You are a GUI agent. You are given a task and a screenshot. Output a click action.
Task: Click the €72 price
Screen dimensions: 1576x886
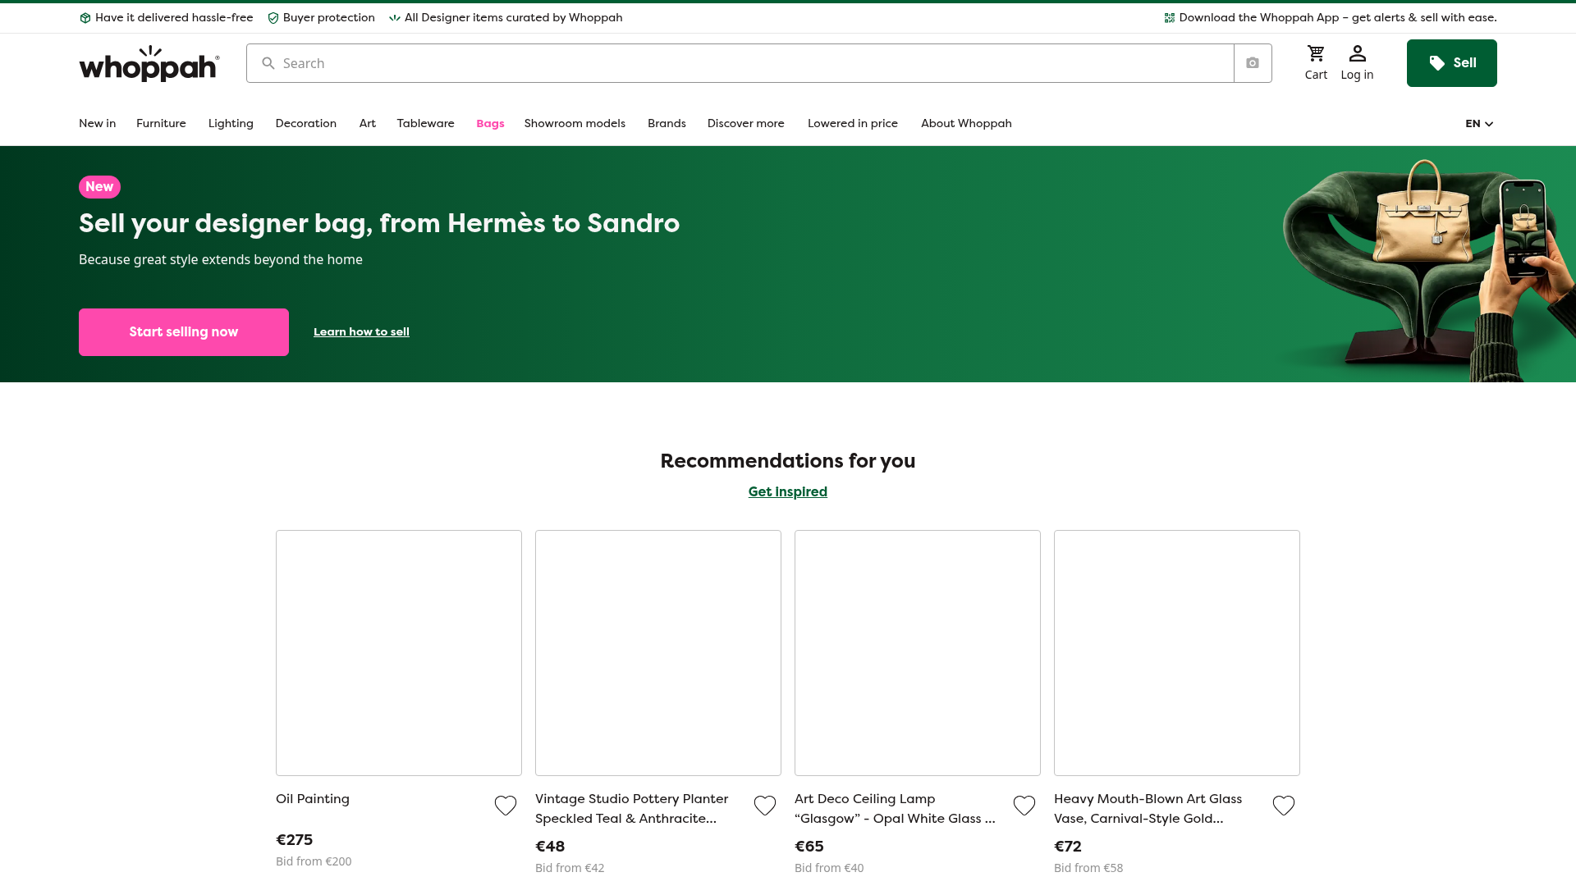click(x=1068, y=847)
